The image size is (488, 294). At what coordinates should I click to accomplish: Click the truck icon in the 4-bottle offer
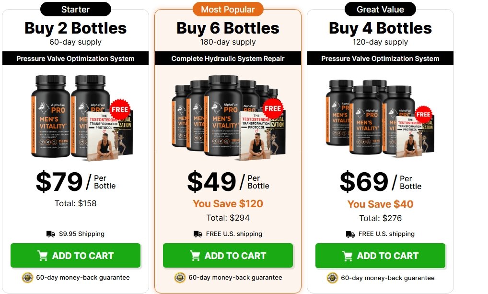pos(350,234)
